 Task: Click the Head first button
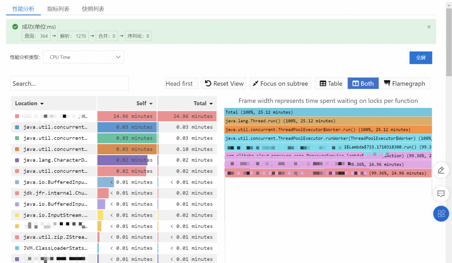pos(182,84)
